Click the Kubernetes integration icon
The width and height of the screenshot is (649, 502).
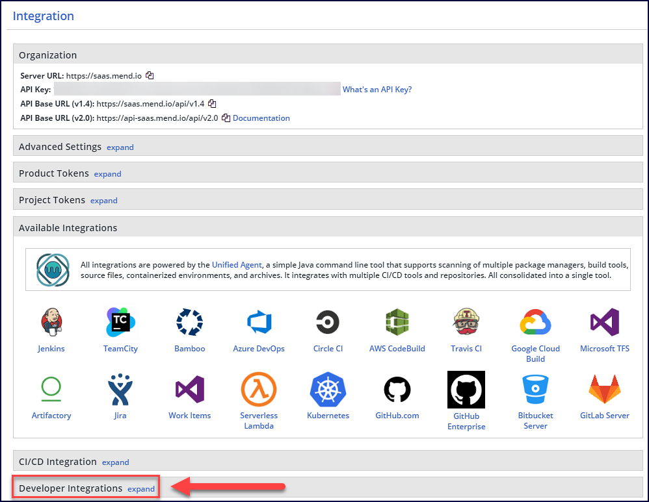[x=328, y=390]
